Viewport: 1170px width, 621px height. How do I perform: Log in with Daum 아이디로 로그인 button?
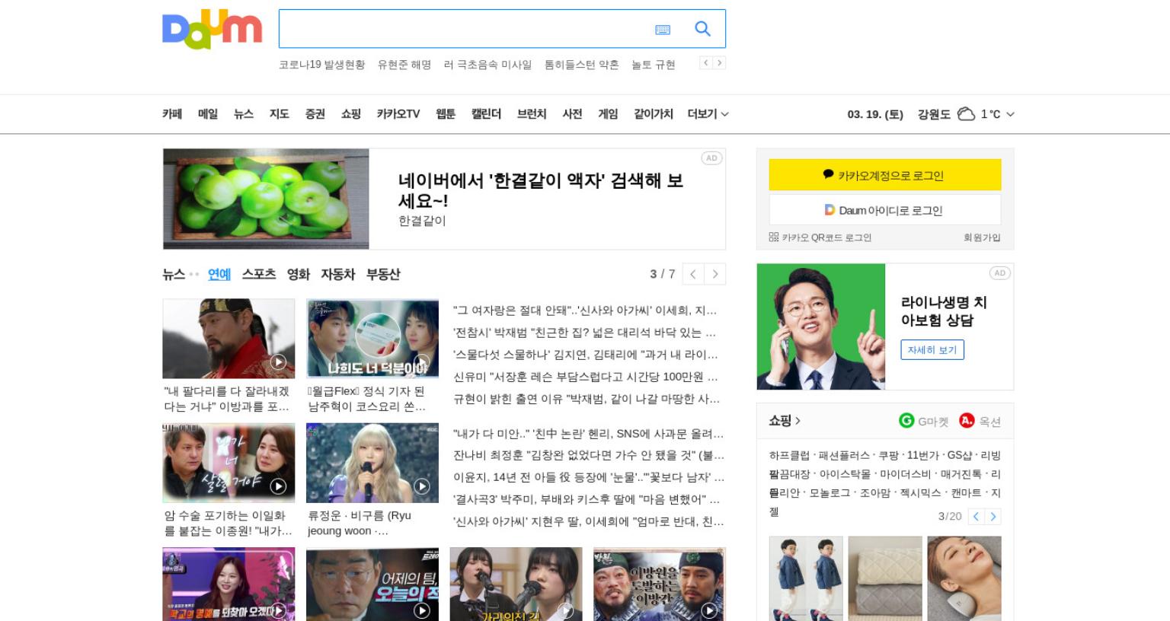point(885,210)
